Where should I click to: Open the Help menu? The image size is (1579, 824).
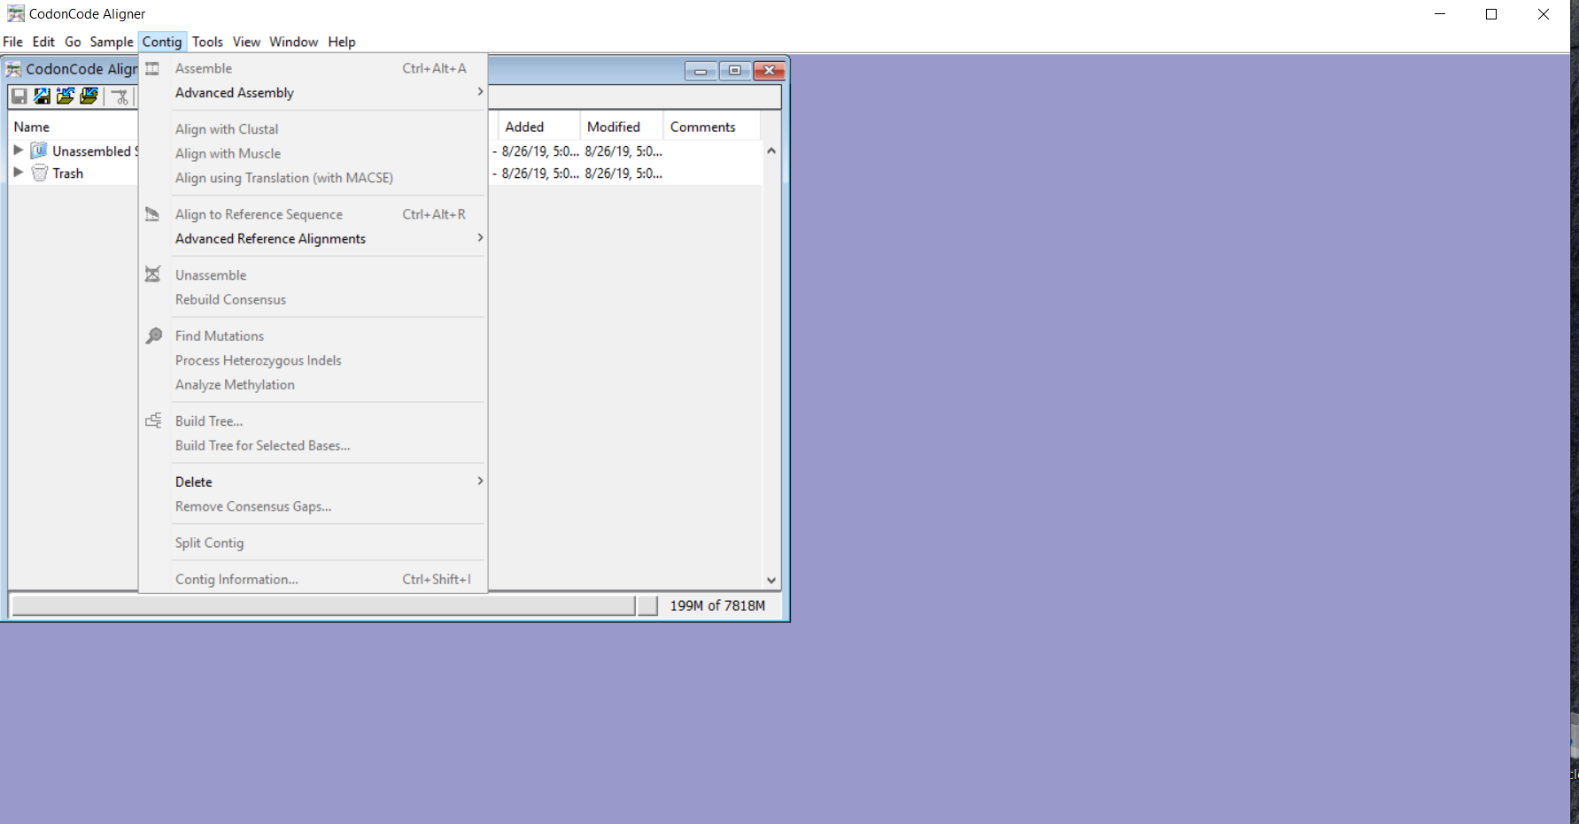click(341, 42)
